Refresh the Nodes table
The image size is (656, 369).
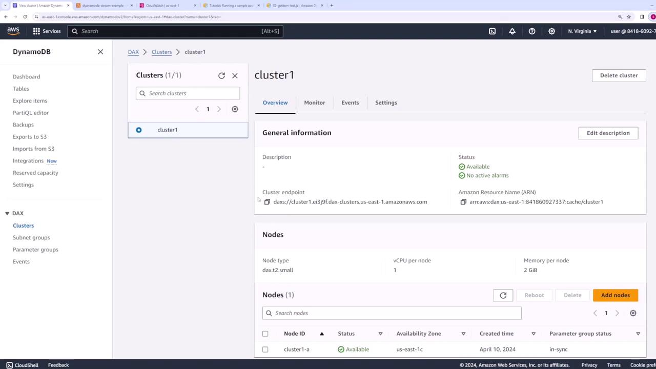point(503,295)
